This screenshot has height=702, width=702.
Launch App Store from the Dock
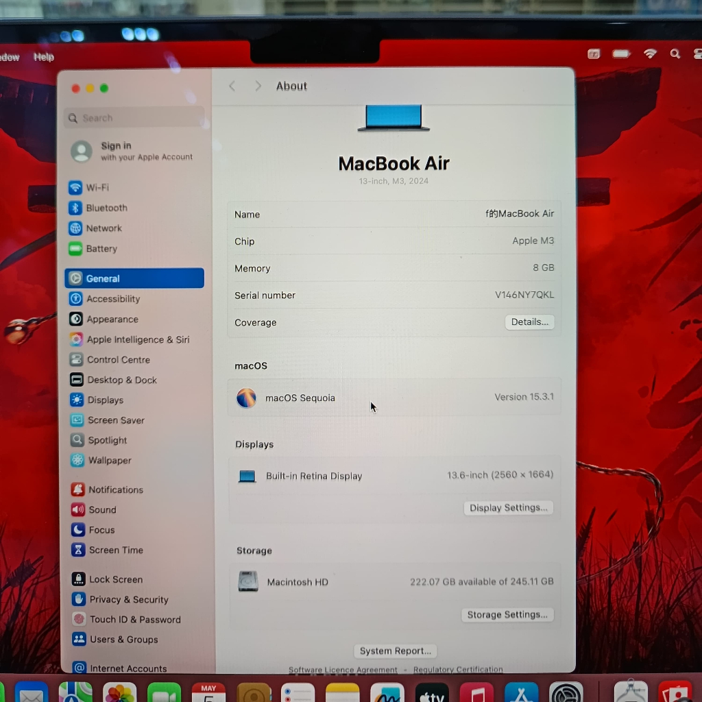point(521,694)
